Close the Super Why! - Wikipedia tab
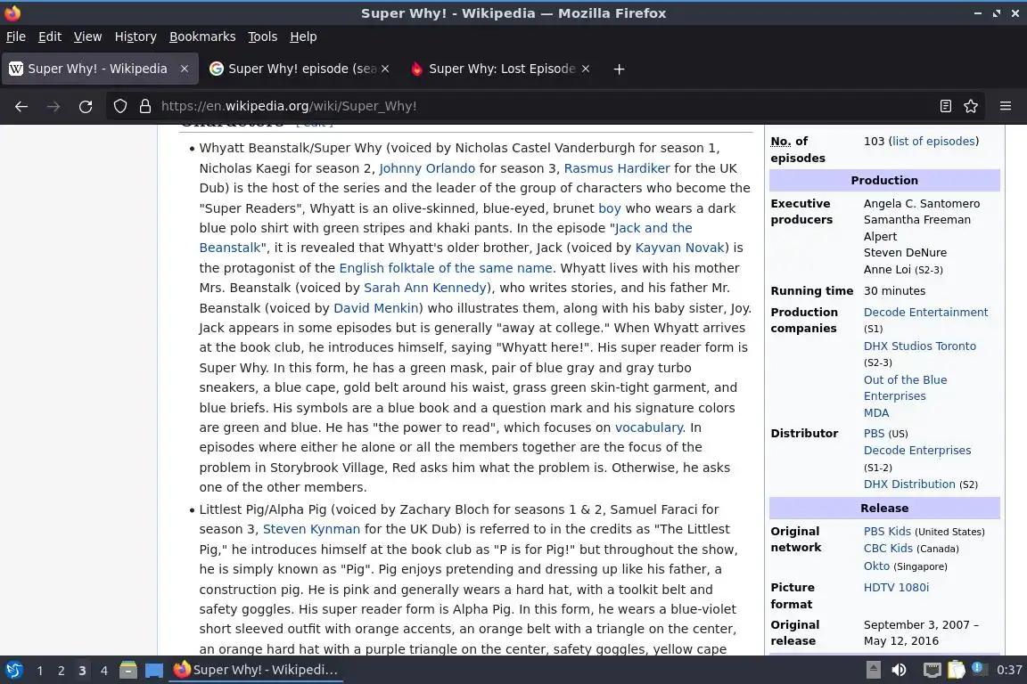The width and height of the screenshot is (1027, 684). coord(185,68)
